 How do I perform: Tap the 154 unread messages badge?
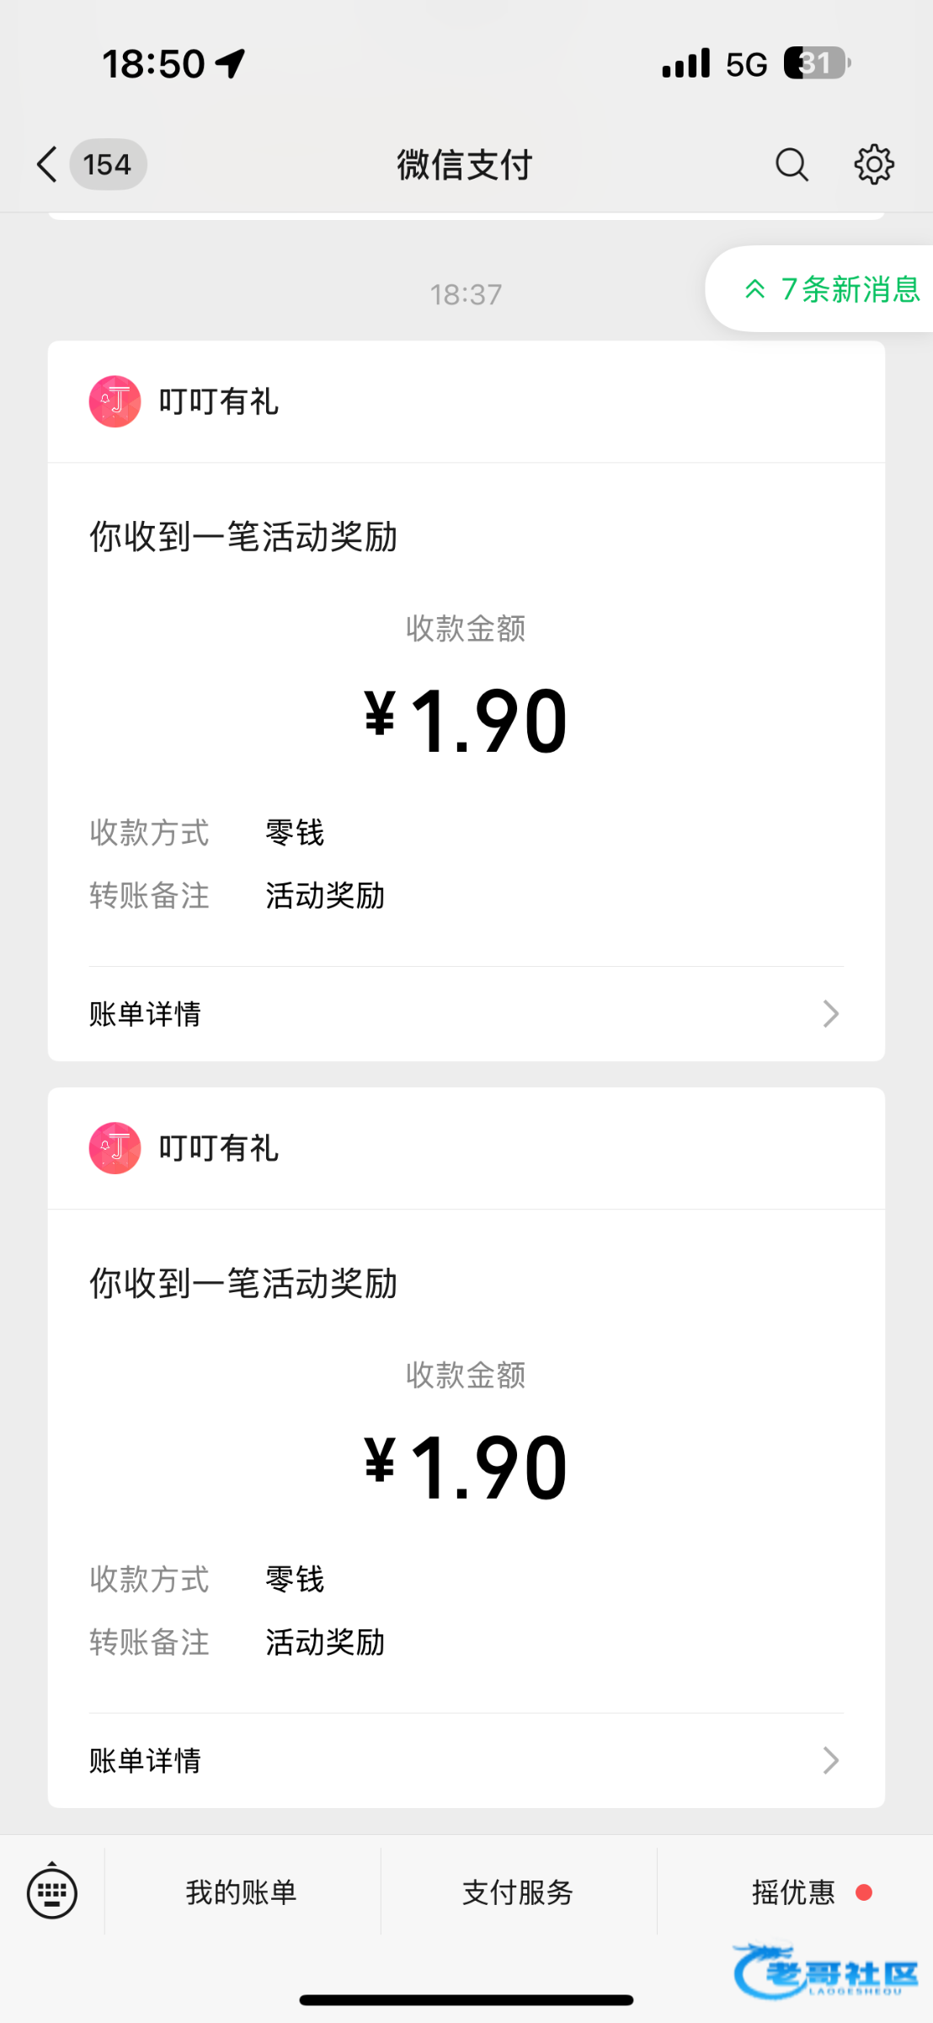click(x=108, y=164)
